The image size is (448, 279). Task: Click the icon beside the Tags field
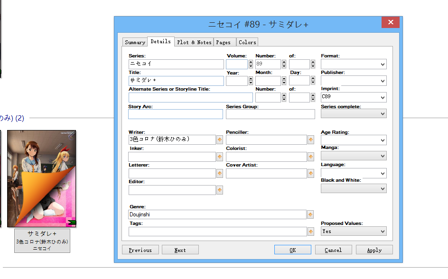click(310, 232)
